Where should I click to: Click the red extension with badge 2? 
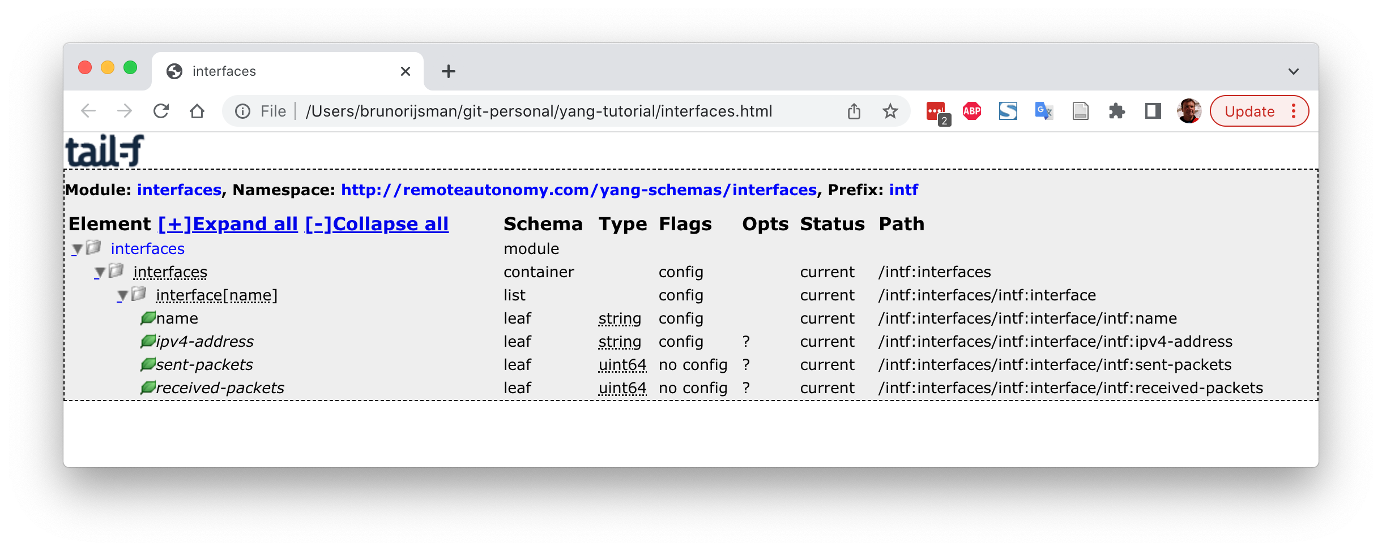pos(936,111)
